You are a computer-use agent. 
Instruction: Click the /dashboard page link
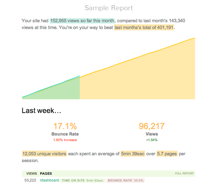point(49,180)
